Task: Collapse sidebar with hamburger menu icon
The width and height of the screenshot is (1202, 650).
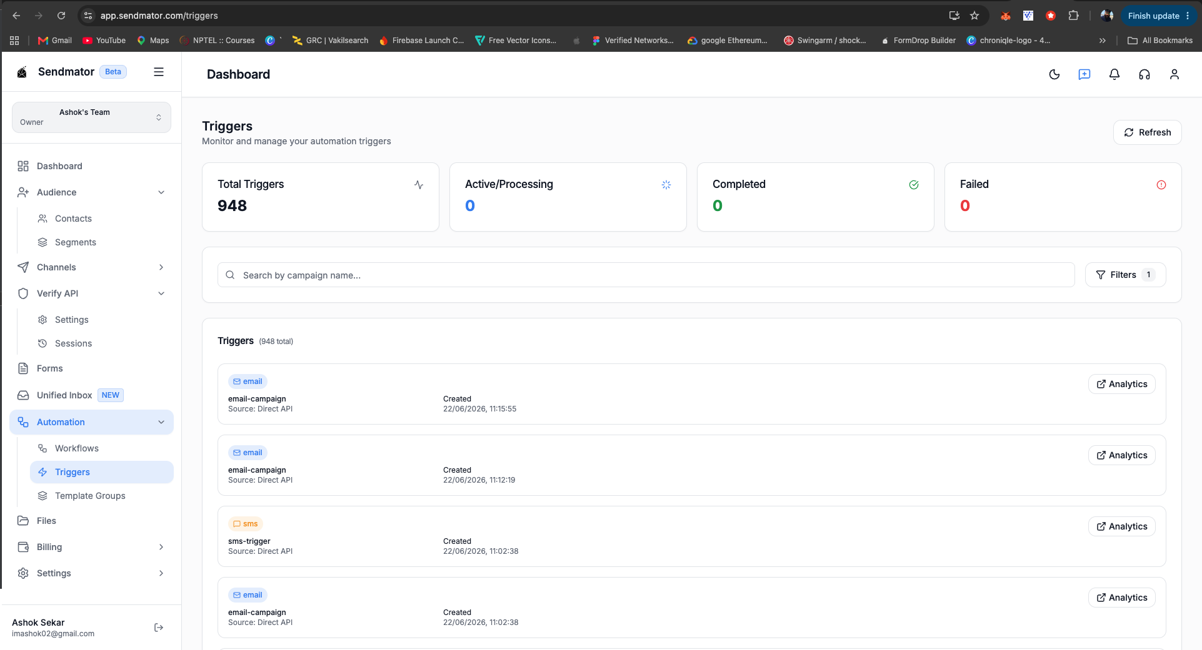Action: point(159,72)
